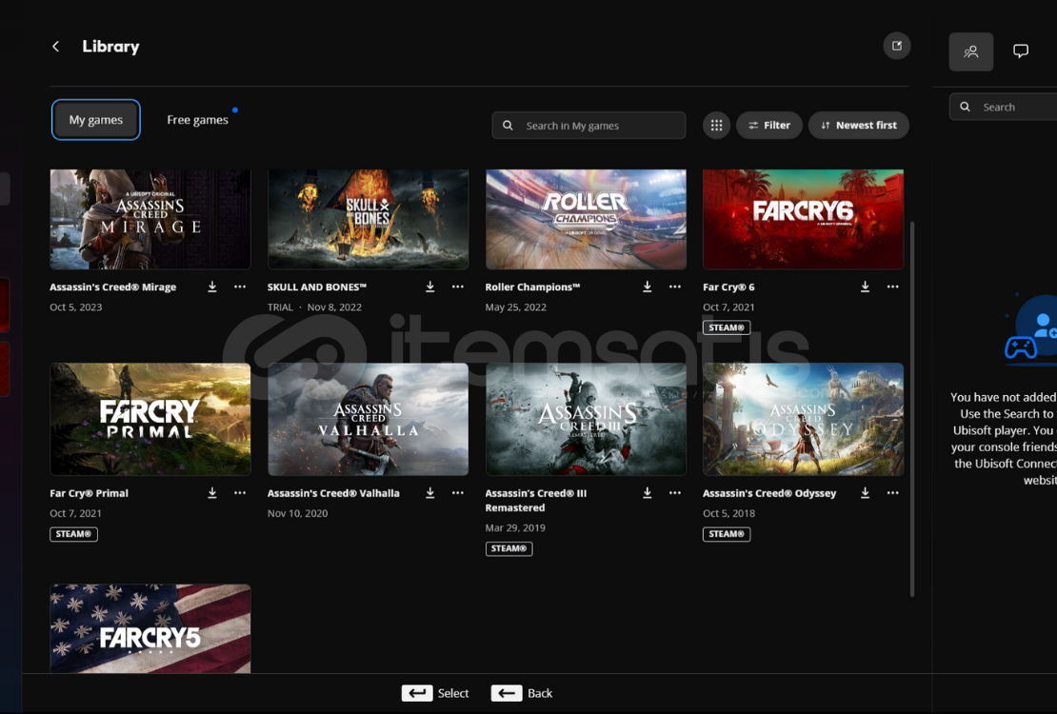Open Far Cry Primal cover art
The height and width of the screenshot is (714, 1057).
coord(150,420)
